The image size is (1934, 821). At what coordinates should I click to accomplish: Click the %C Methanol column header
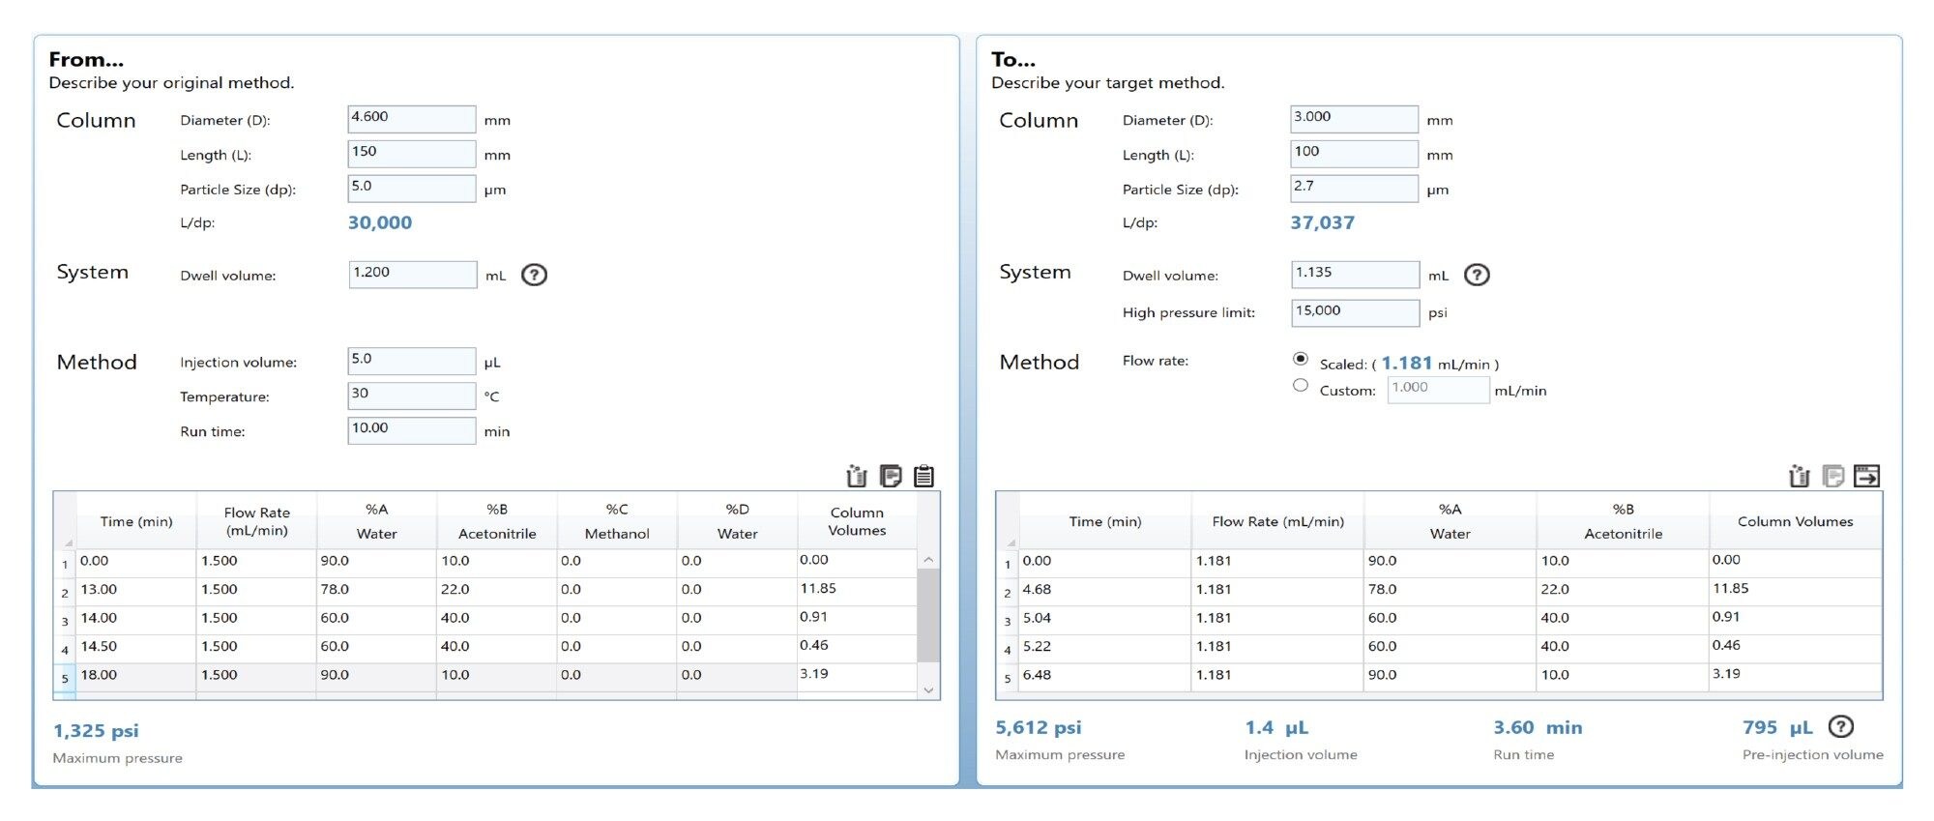point(617,521)
